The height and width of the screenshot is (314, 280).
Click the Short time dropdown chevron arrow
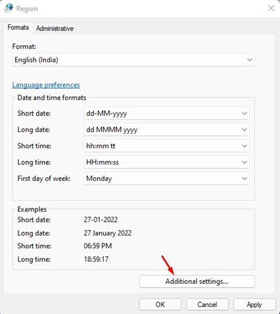coord(244,146)
